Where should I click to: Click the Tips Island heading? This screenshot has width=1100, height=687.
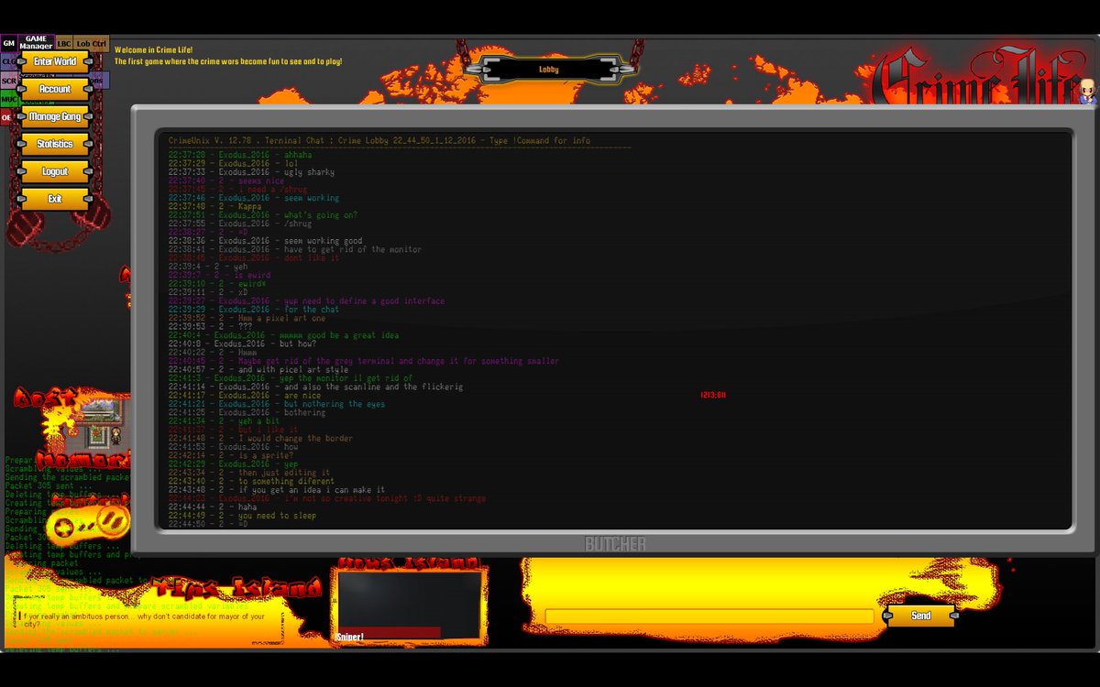pyautogui.click(x=238, y=586)
